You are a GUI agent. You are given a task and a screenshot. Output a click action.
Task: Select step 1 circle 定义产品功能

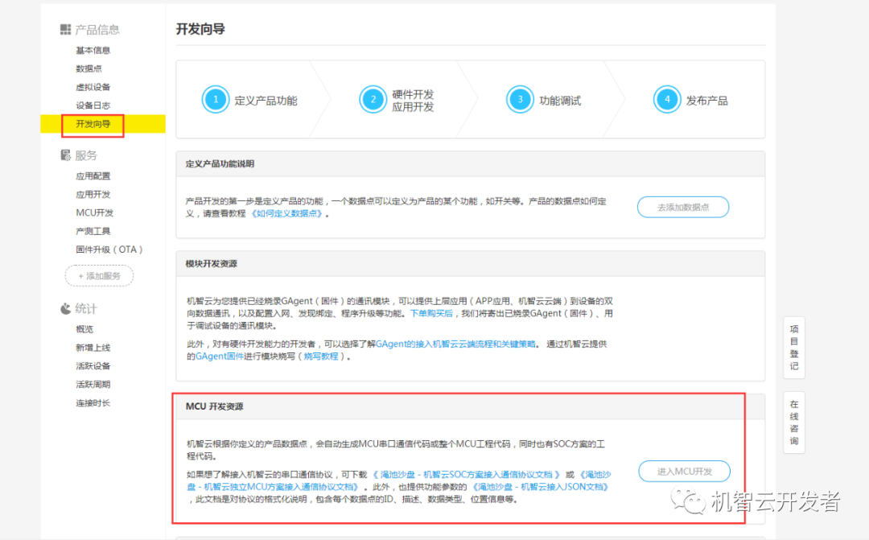coord(215,100)
